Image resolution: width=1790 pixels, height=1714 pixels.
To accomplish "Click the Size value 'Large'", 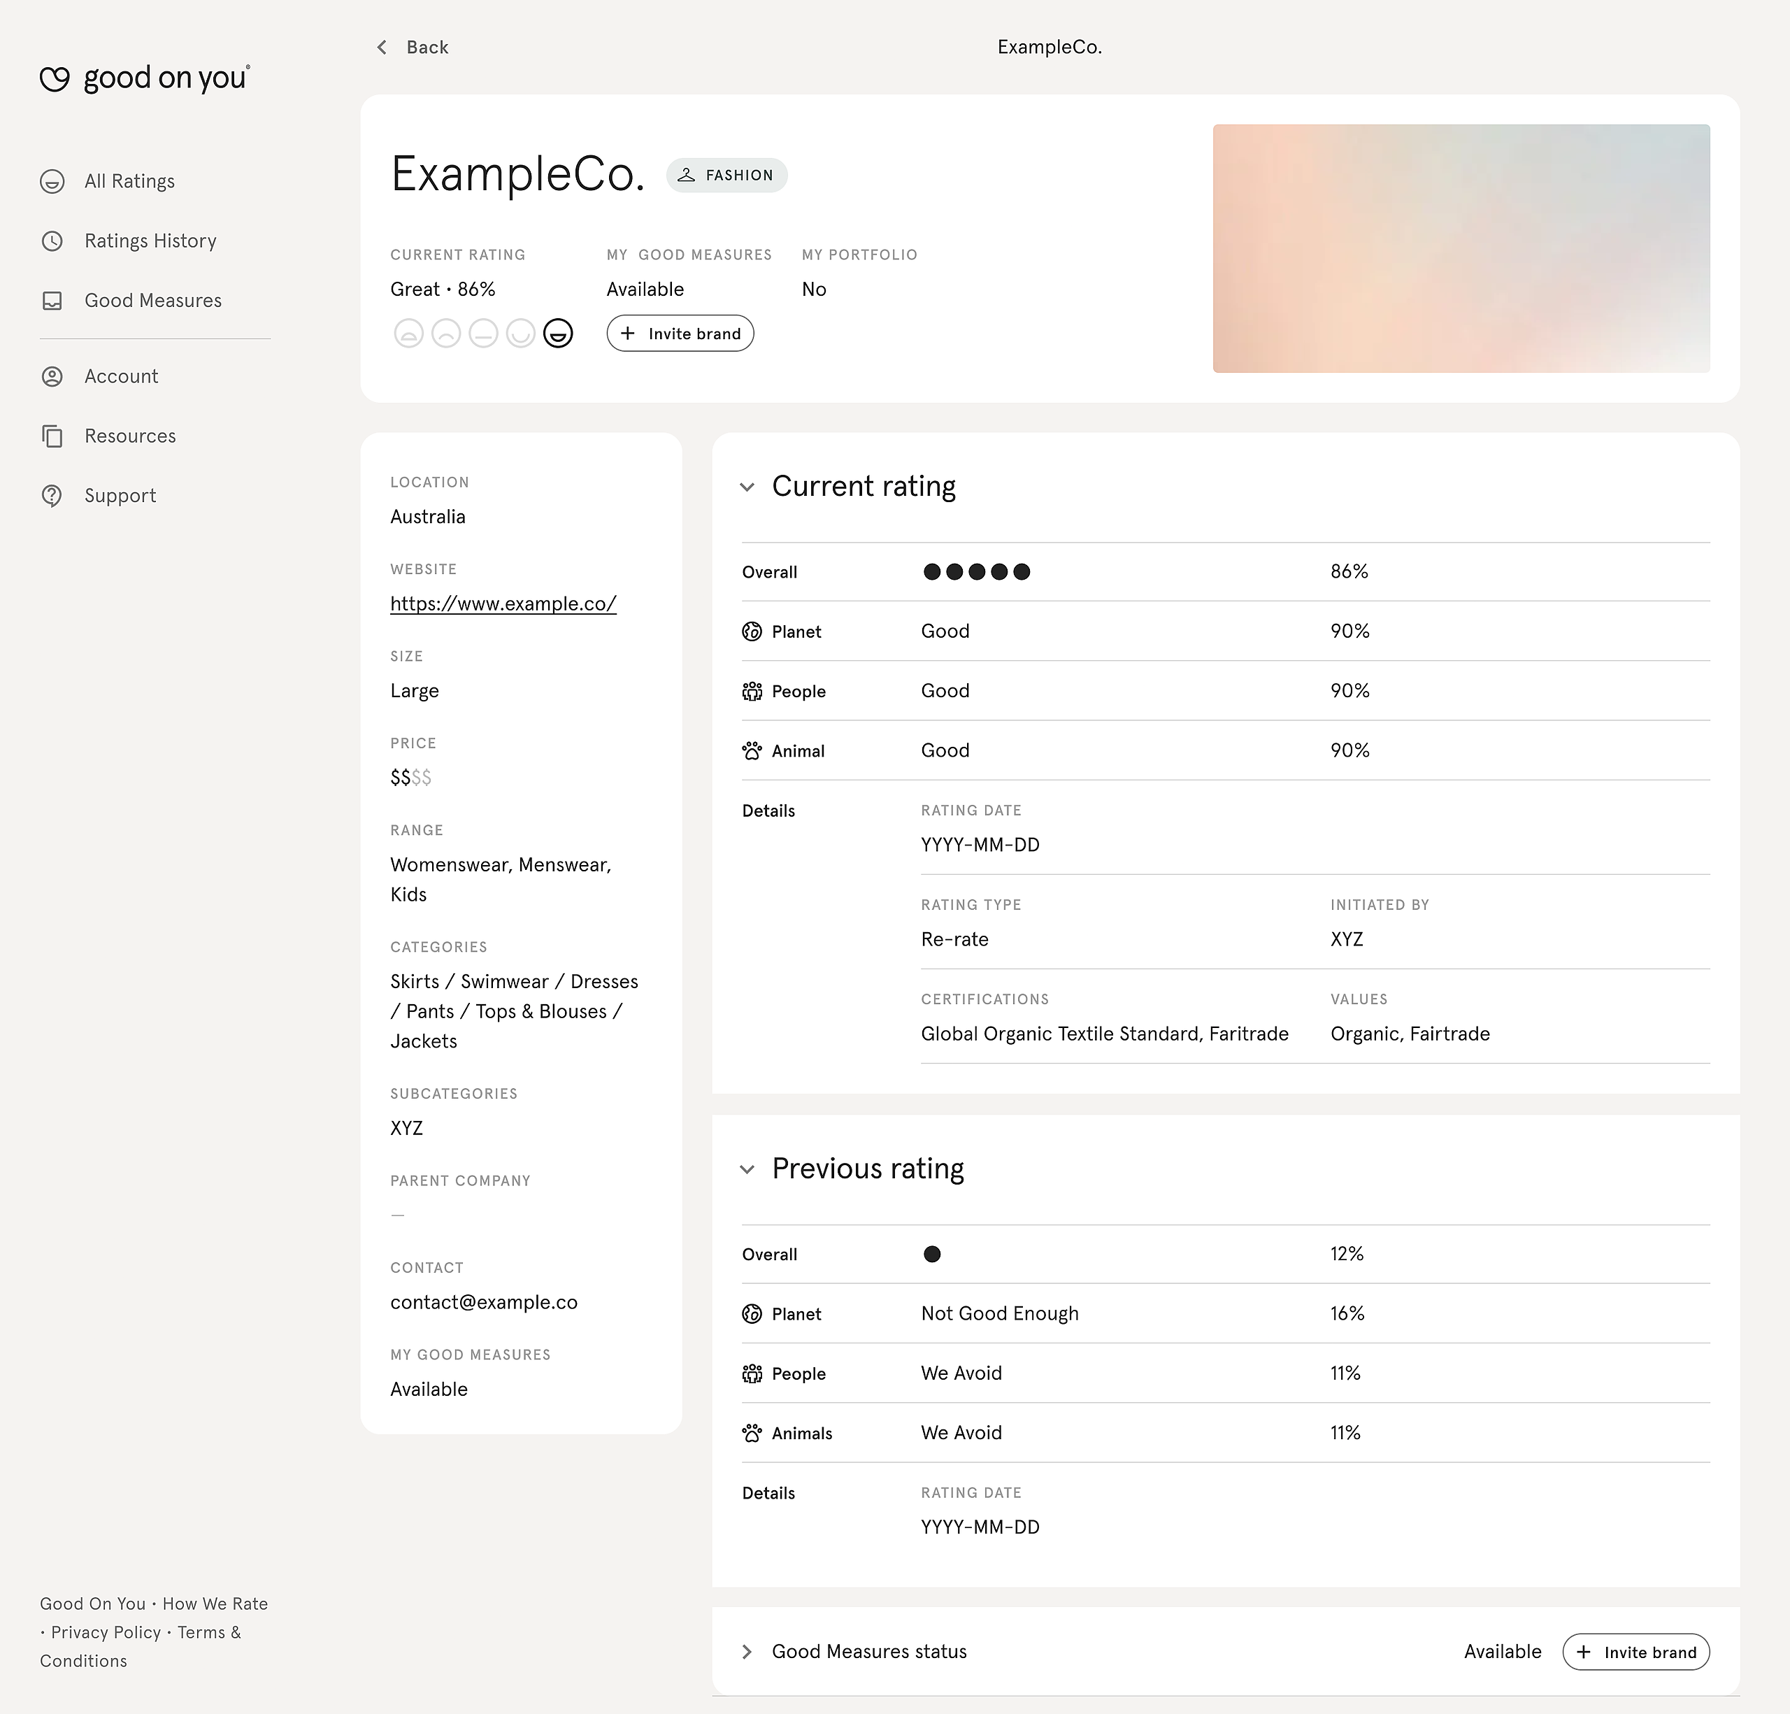I will pos(415,691).
